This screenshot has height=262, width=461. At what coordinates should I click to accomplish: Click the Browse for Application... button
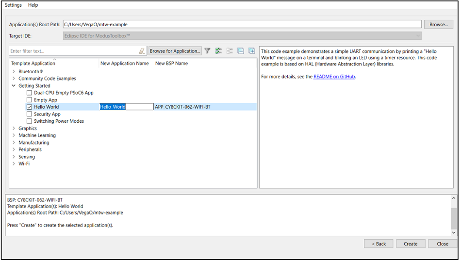click(175, 51)
